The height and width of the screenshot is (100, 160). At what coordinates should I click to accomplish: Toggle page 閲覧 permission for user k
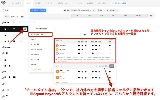(93, 78)
